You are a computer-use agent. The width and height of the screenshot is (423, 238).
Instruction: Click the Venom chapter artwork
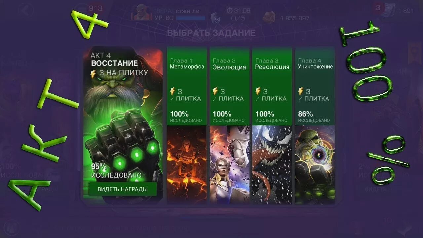pyautogui.click(x=272, y=164)
